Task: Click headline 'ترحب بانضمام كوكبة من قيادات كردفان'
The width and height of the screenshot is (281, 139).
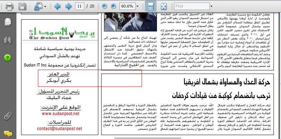Action: pyautogui.click(x=221, y=95)
